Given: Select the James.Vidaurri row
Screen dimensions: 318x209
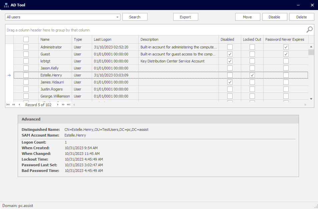Looking at the screenshot, I should [55, 82].
